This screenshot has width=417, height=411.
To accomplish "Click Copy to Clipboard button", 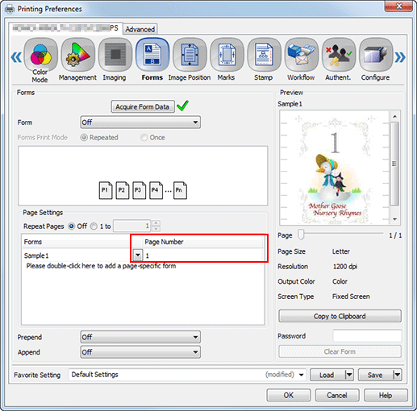I will 340,316.
